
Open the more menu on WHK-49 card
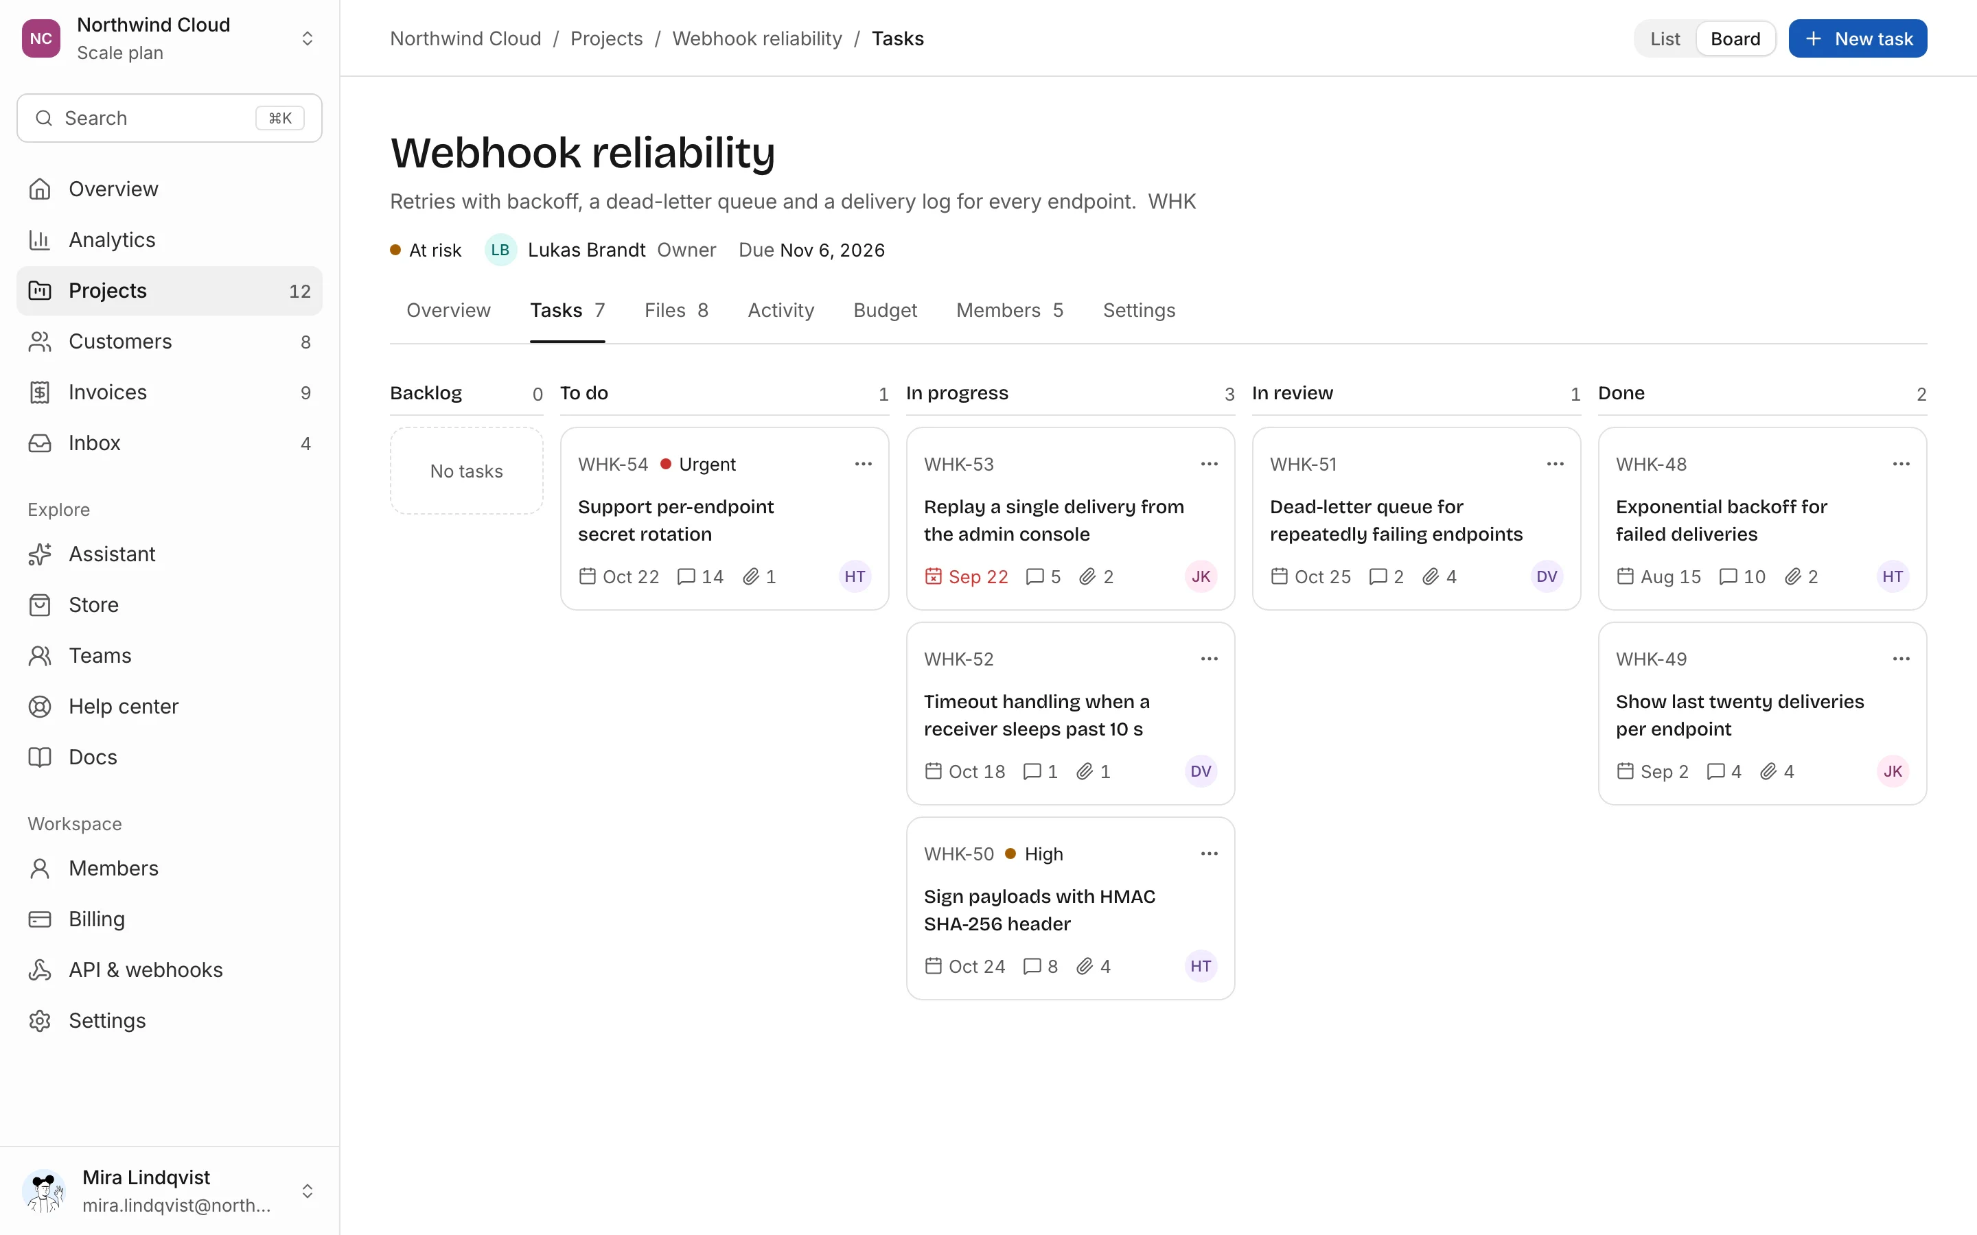point(1901,659)
